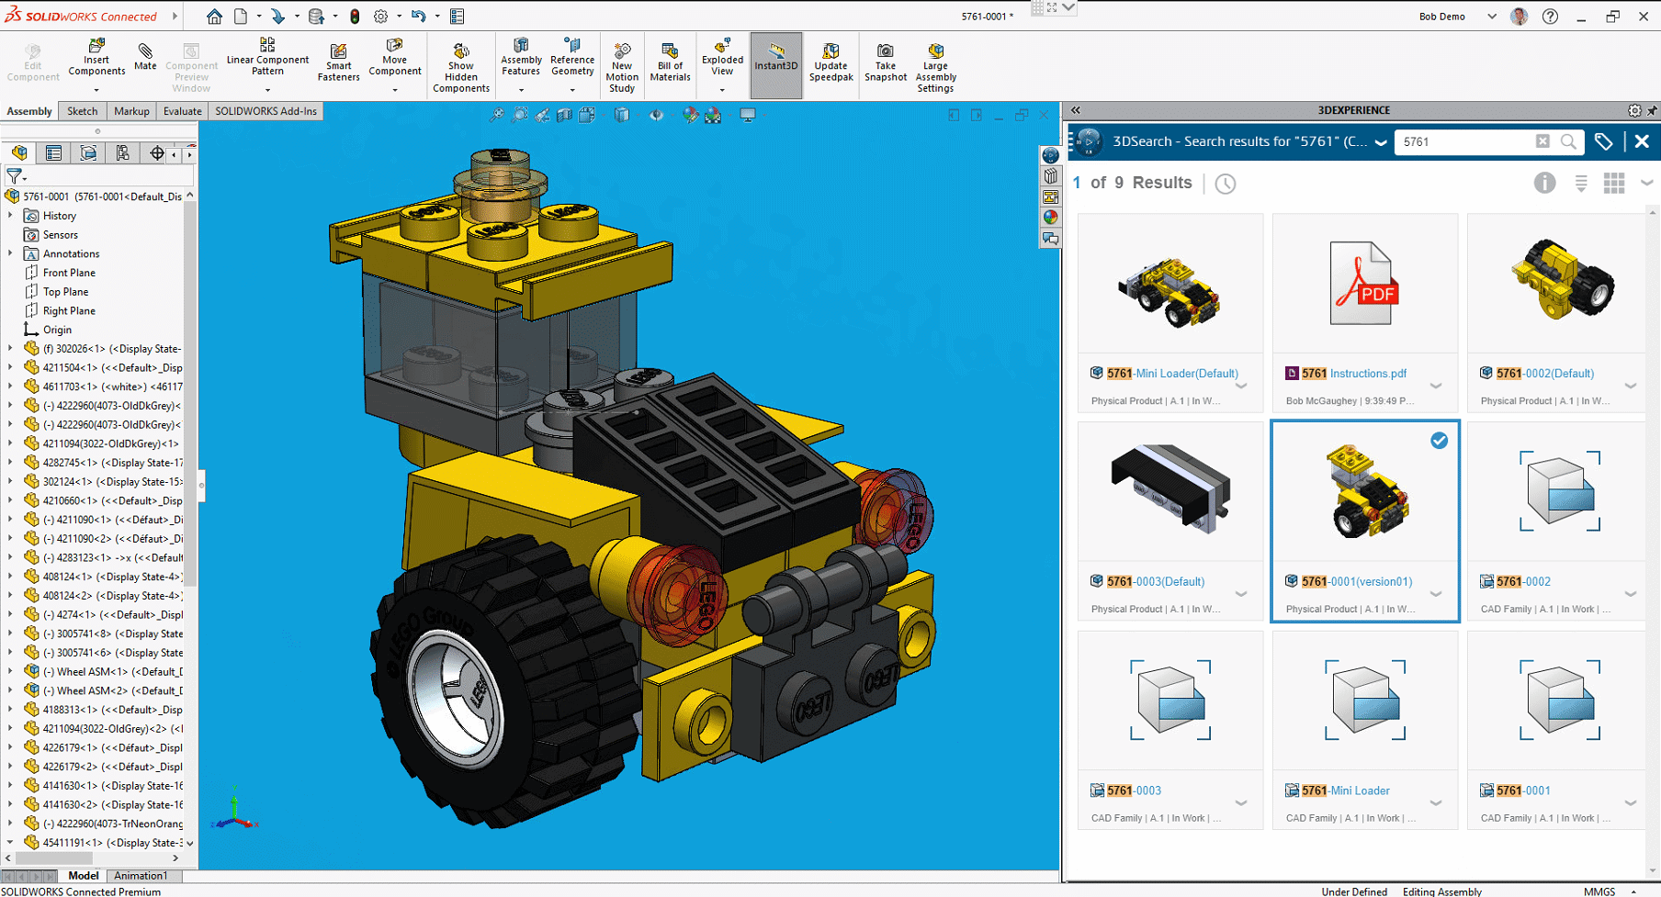Open Large Assembly Settings
The image size is (1661, 897).
(x=935, y=68)
